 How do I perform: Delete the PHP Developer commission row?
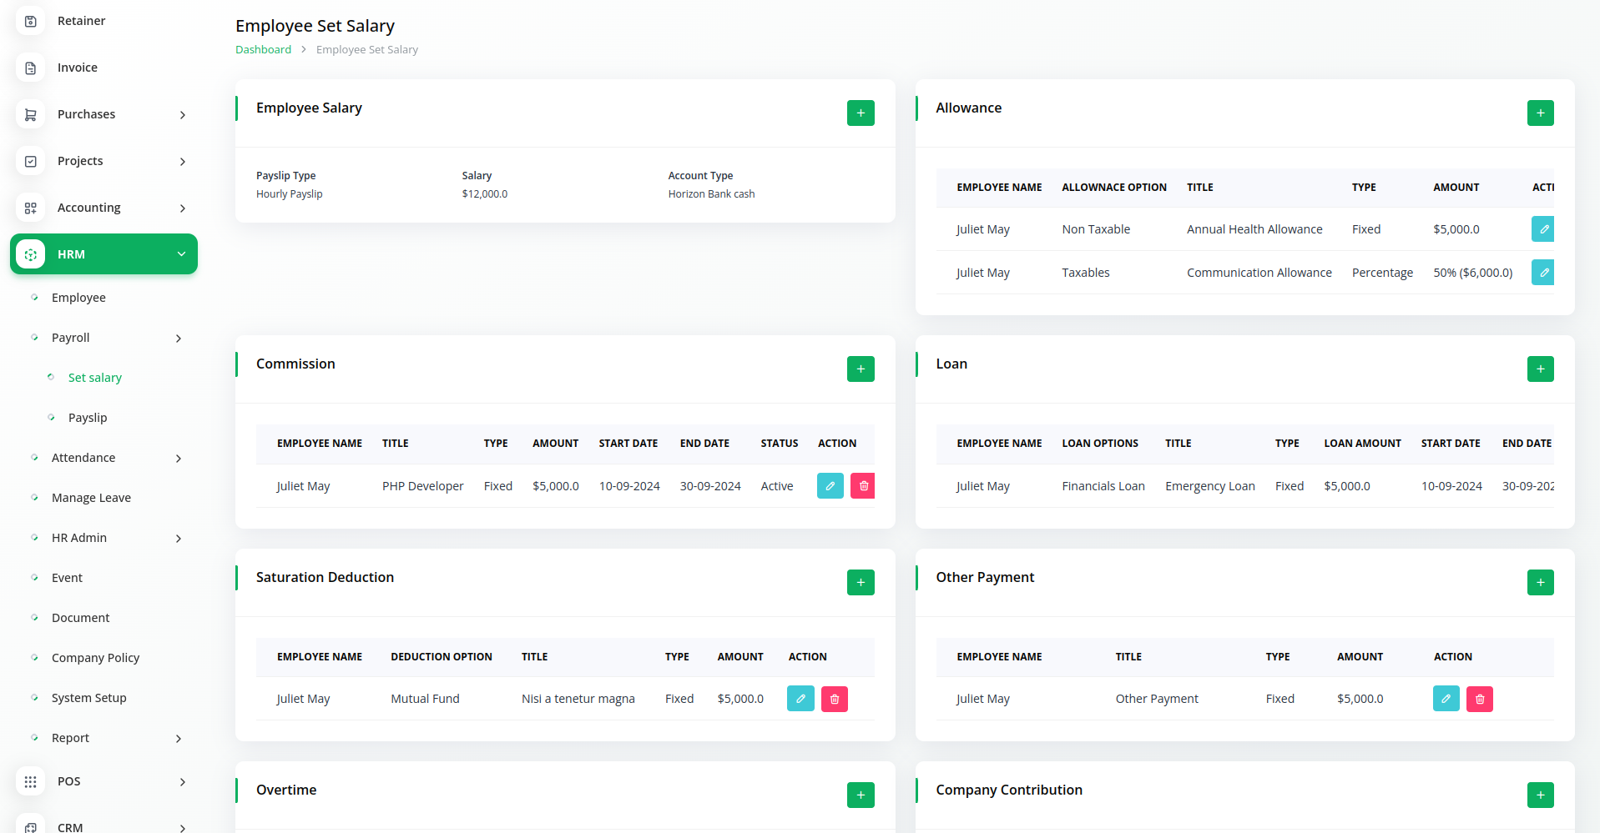(x=863, y=486)
